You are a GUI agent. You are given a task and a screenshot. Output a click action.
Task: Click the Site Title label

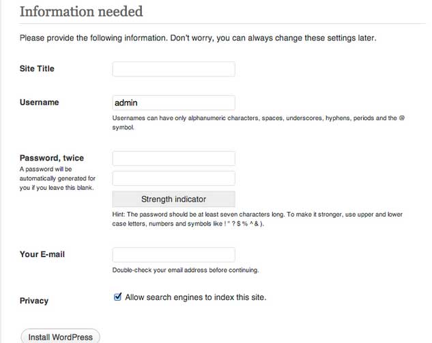(x=37, y=69)
